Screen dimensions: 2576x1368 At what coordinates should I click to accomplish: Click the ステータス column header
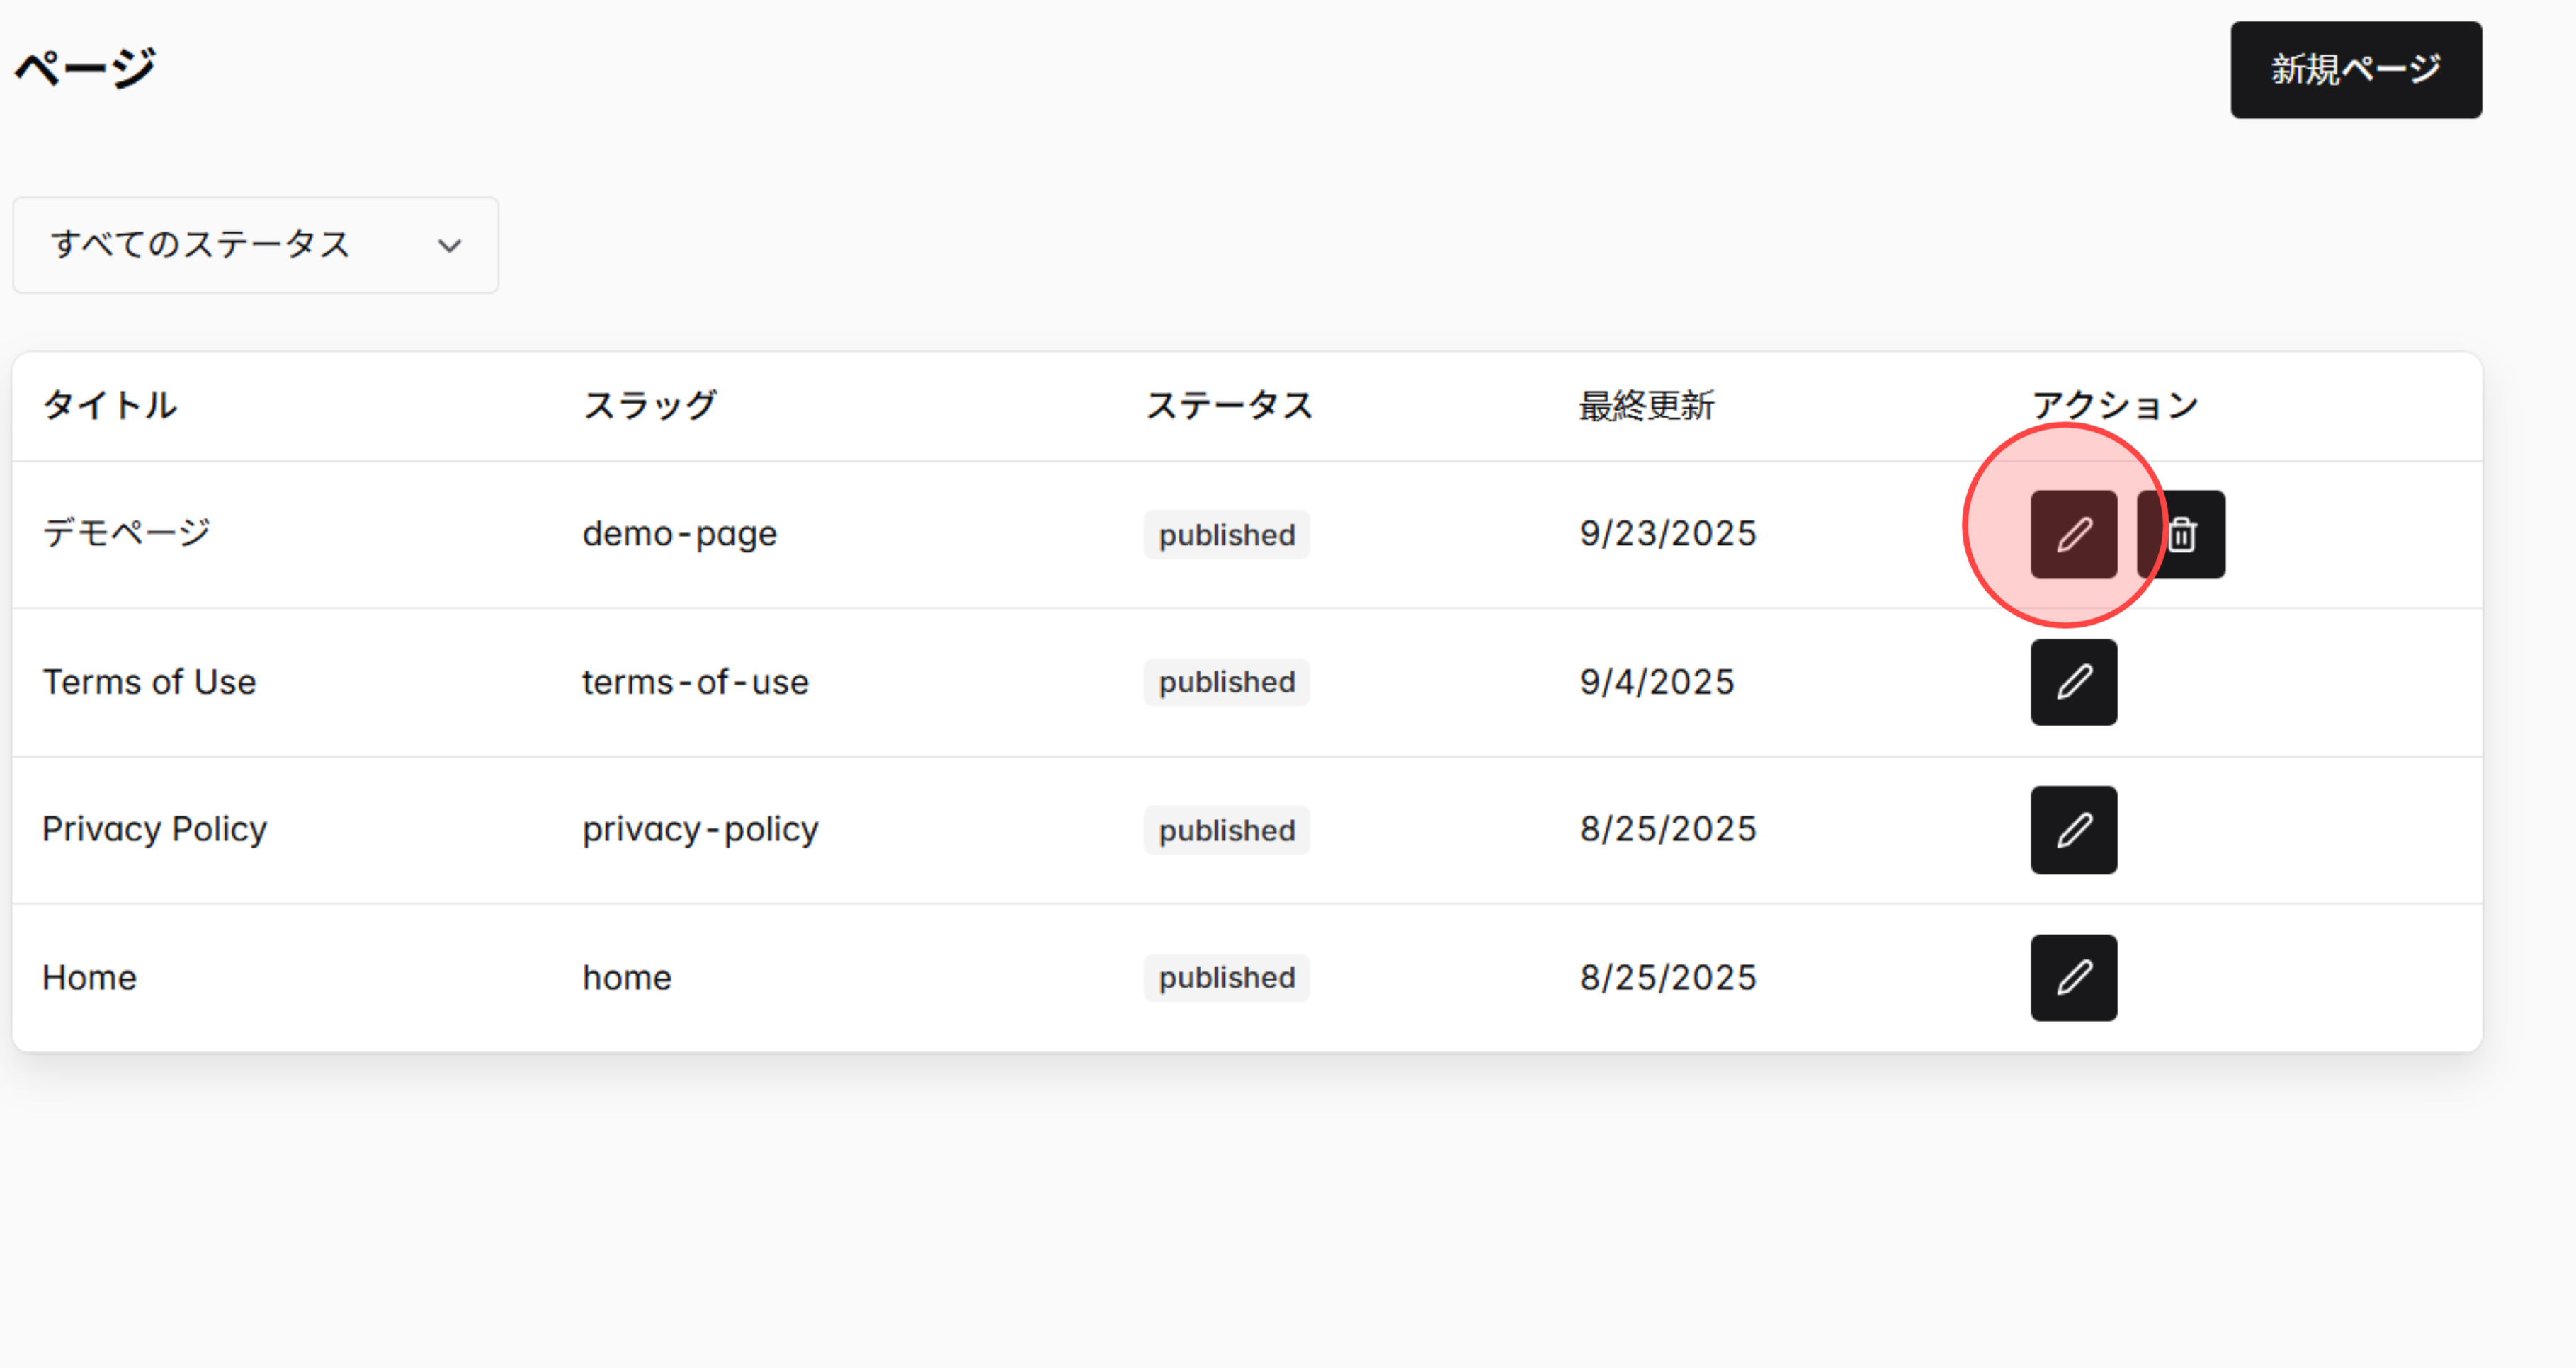pyautogui.click(x=1228, y=405)
